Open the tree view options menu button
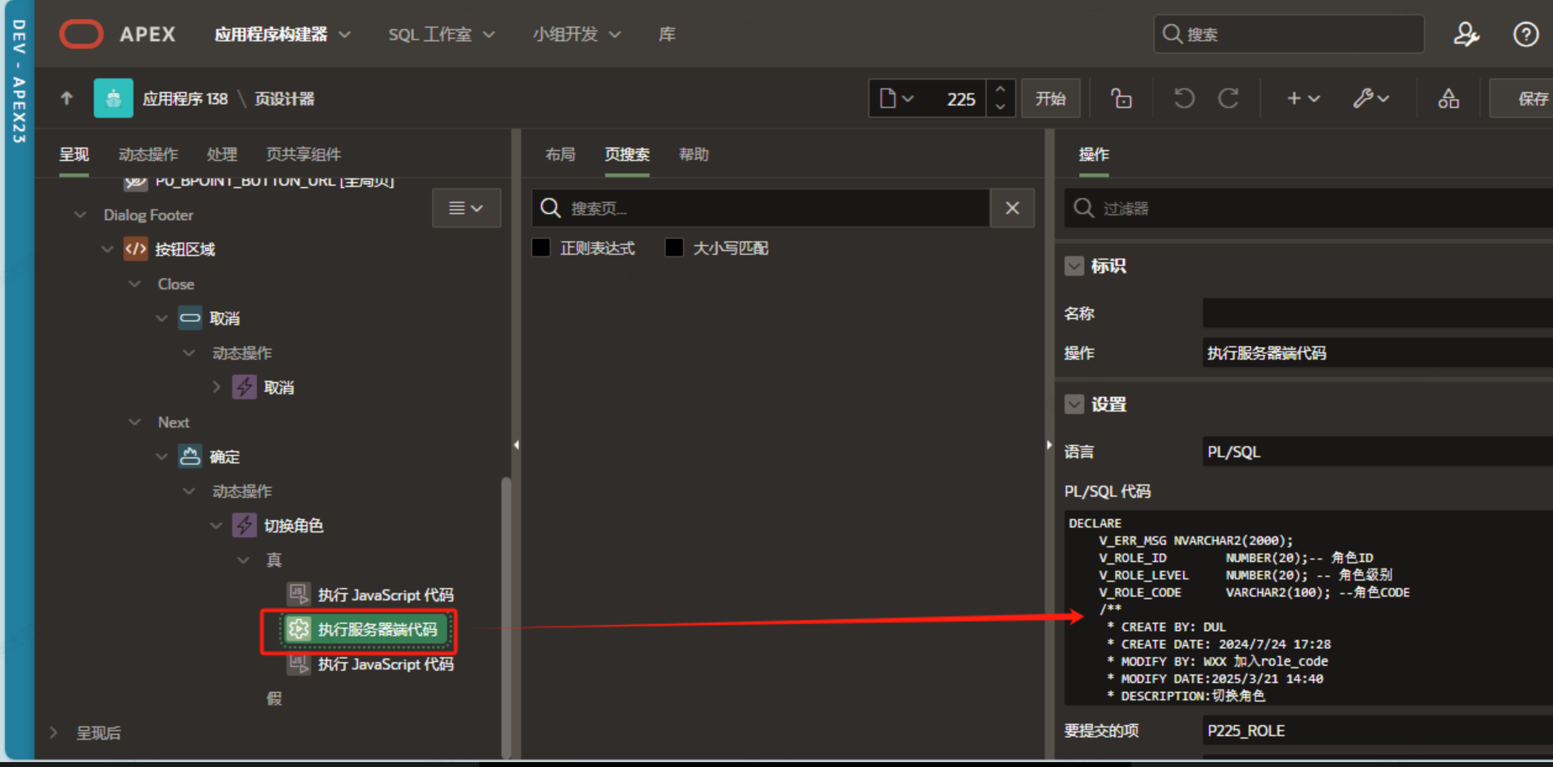 (x=466, y=208)
